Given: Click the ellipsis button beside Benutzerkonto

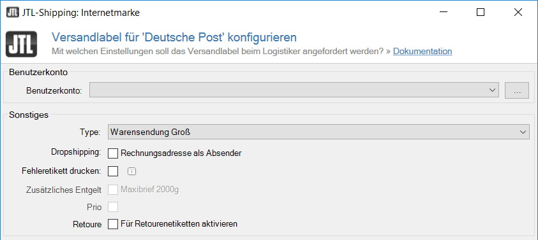Looking at the screenshot, I should pyautogui.click(x=517, y=90).
